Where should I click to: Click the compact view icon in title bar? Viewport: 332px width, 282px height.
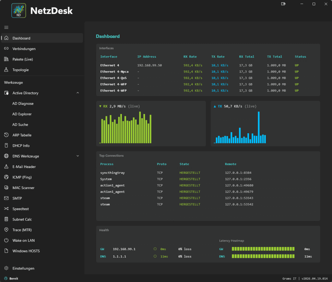[x=283, y=4]
